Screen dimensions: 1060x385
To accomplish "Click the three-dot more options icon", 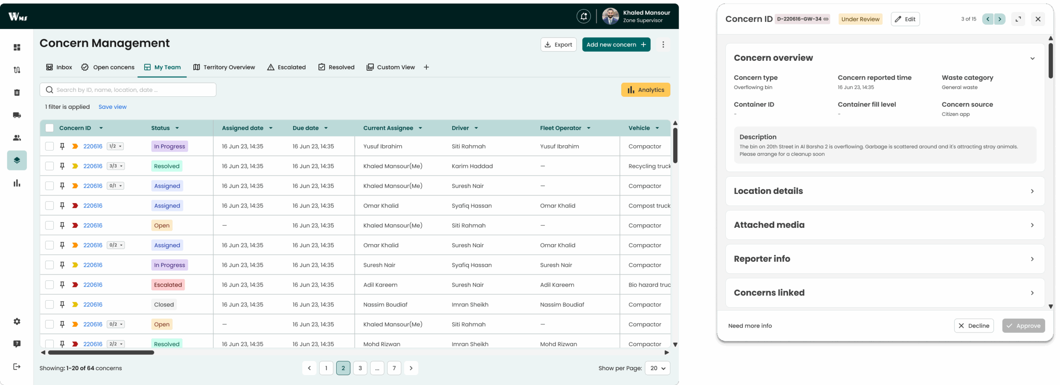I will pos(663,45).
